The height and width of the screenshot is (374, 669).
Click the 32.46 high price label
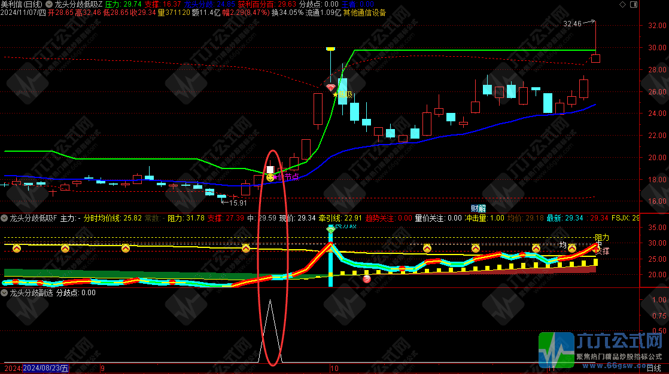click(572, 24)
